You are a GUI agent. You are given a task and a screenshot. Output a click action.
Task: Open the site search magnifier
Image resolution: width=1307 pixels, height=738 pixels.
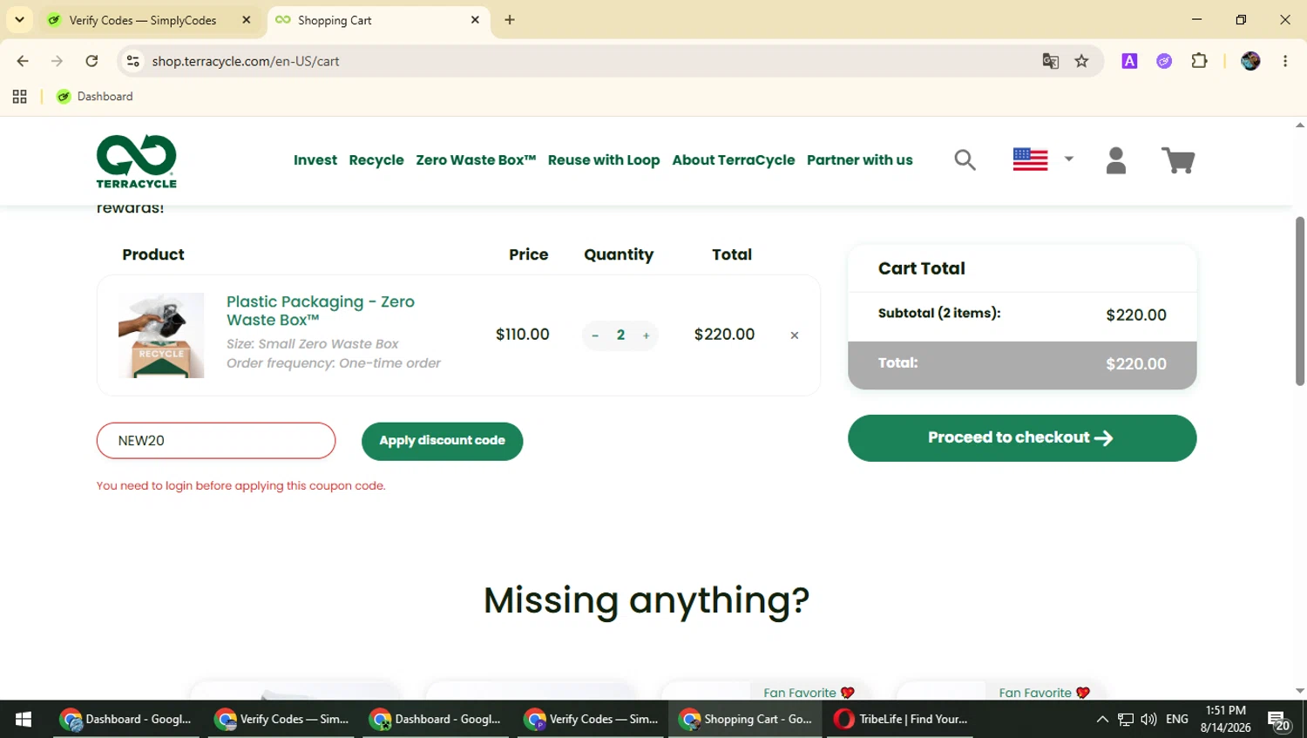[965, 159]
